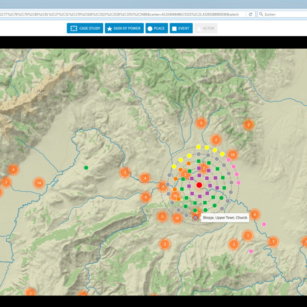Click the browser reload icon
Screen dimensions: 307x307
[x=250, y=14]
